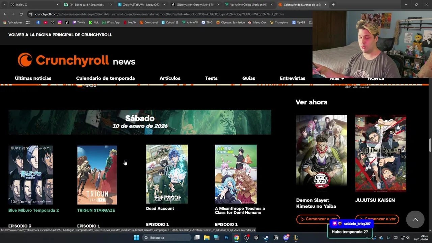The width and height of the screenshot is (432, 243).
Task: Open Discord from the taskbar
Action: 286,238
